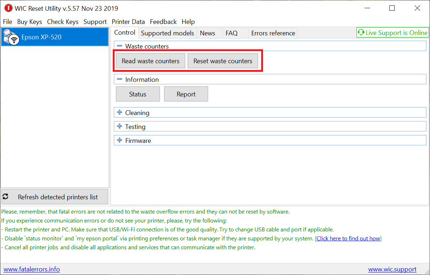This screenshot has height=275, width=430.
Task: Open the FAQ tab
Action: tap(235, 33)
